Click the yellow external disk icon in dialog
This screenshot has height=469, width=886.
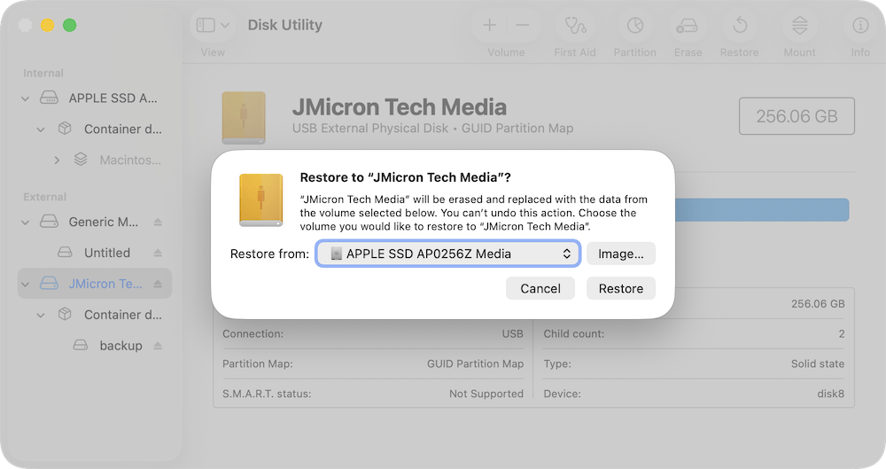pyautogui.click(x=260, y=200)
